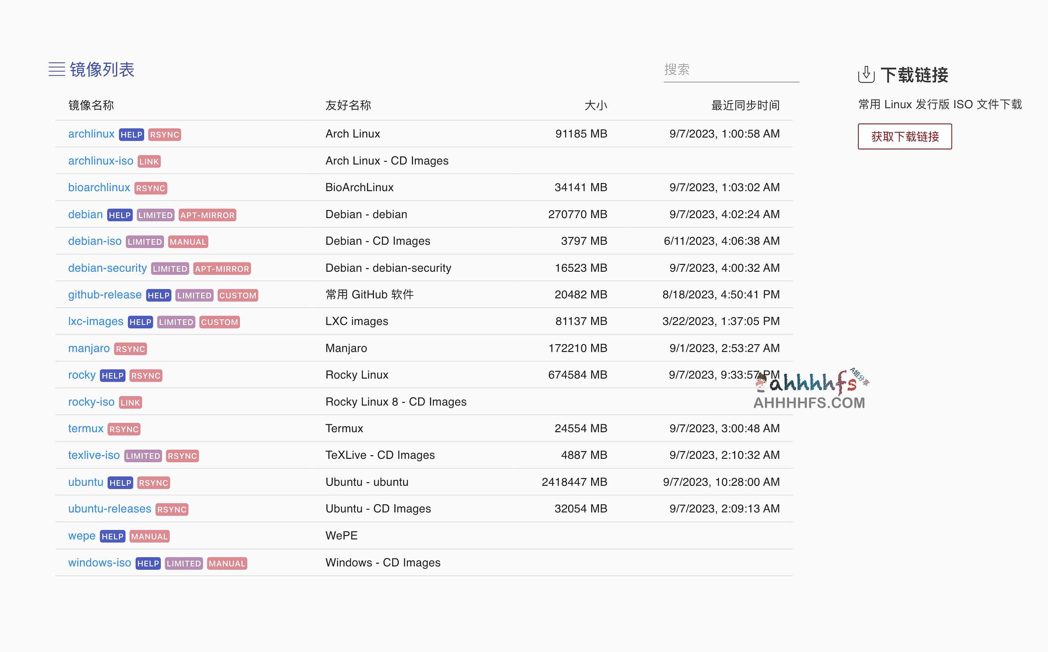Click the HELP badge on archlinux row
1048x652 pixels.
point(131,135)
